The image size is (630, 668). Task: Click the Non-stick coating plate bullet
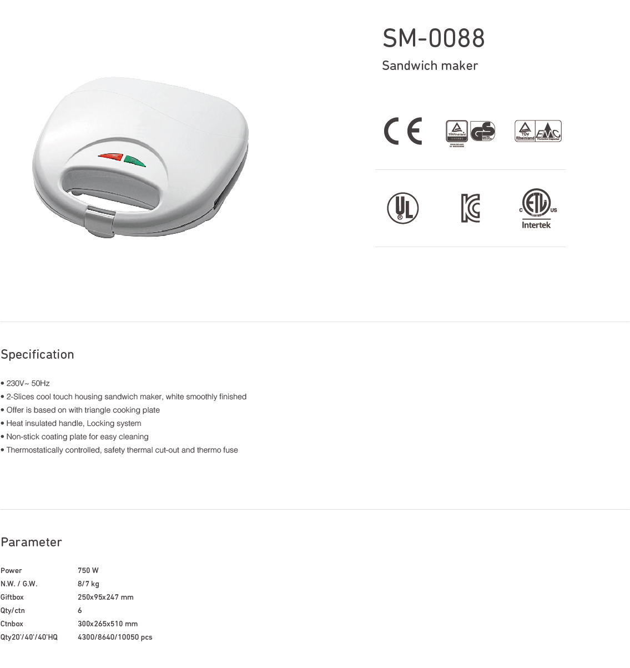(75, 436)
